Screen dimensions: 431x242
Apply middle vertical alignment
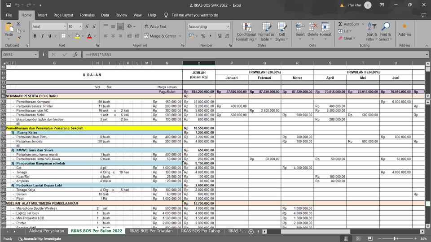pos(113,26)
